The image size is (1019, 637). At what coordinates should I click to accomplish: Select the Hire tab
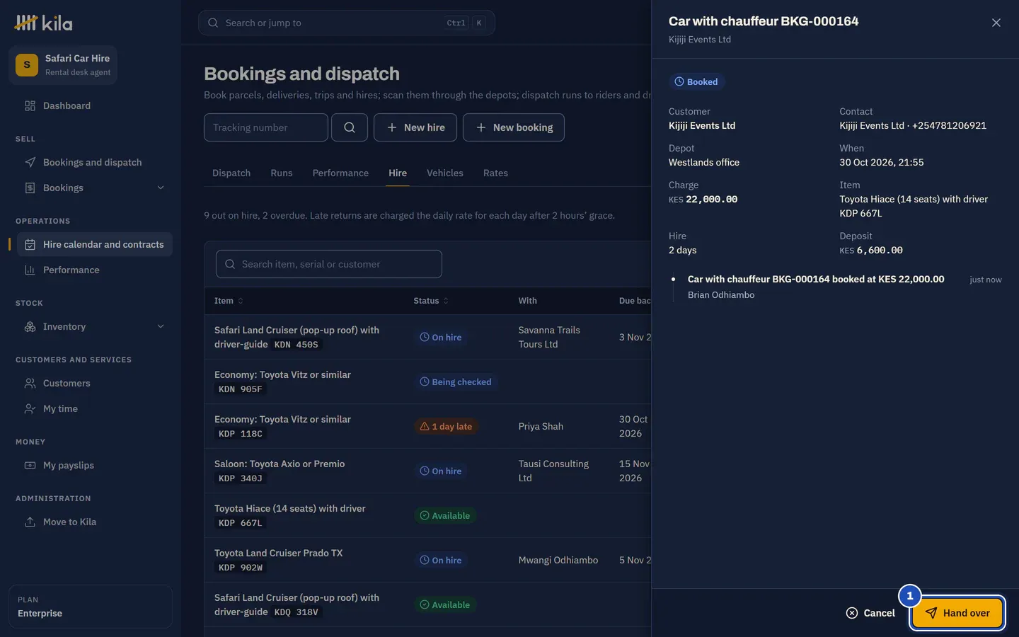398,173
